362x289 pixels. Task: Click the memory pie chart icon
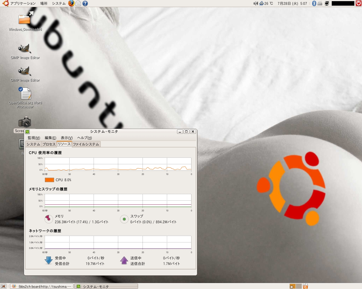49,219
